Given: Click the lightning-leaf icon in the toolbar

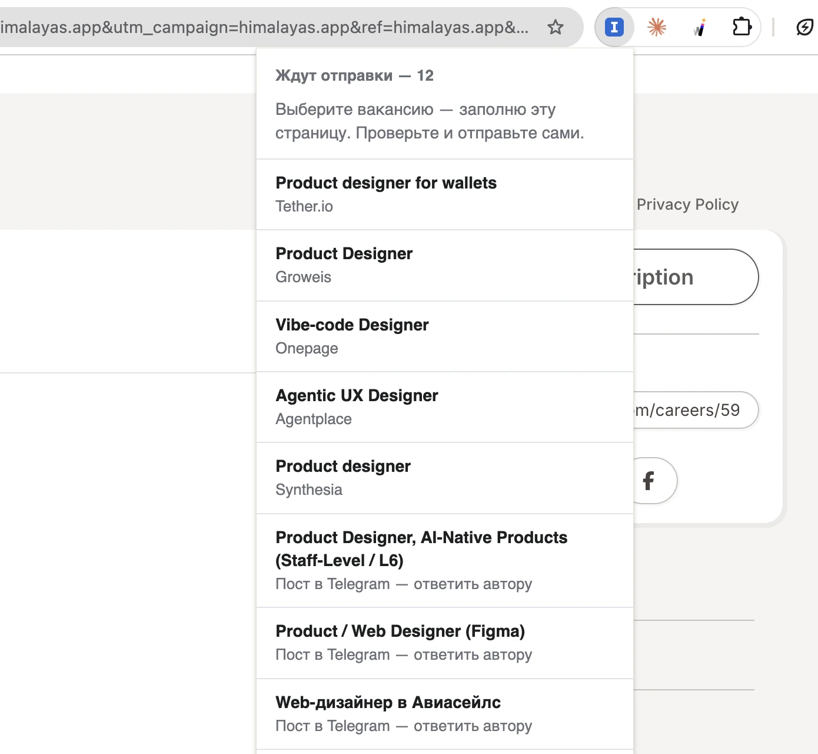Looking at the screenshot, I should point(804,27).
